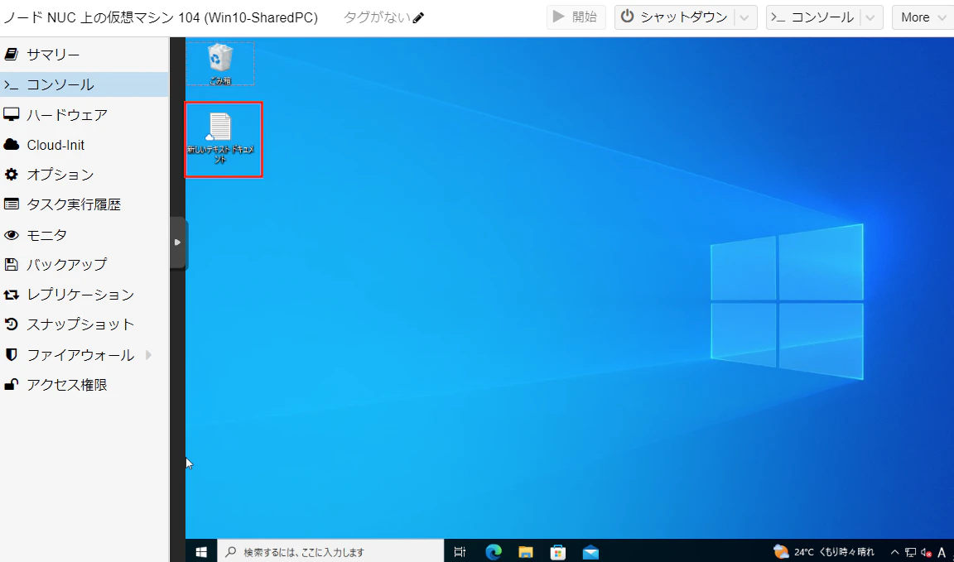The height and width of the screenshot is (562, 954).
Task: Click the タスク実行履歴 list icon
Action: click(x=11, y=204)
